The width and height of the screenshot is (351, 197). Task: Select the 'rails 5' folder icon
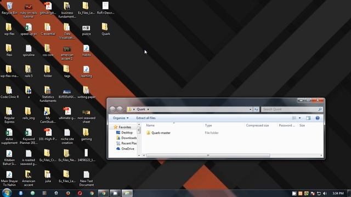pos(29,72)
